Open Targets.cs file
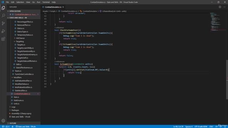This screenshot has width=228, height=128. (21, 45)
